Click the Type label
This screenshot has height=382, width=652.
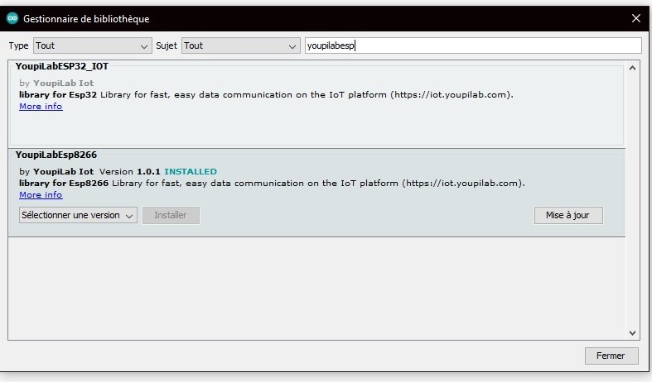click(x=19, y=45)
